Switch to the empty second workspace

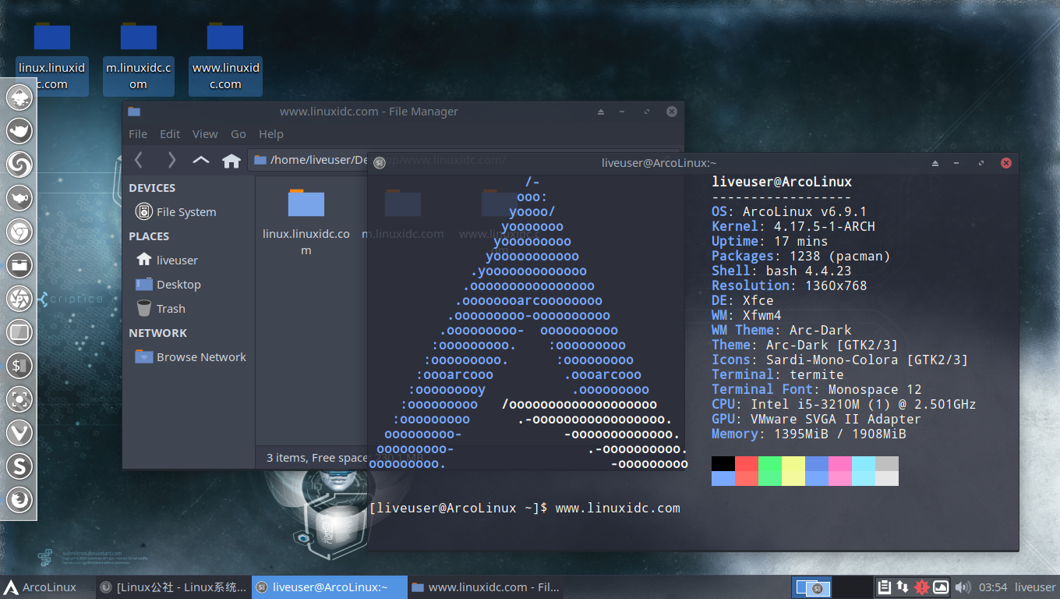[x=851, y=587]
